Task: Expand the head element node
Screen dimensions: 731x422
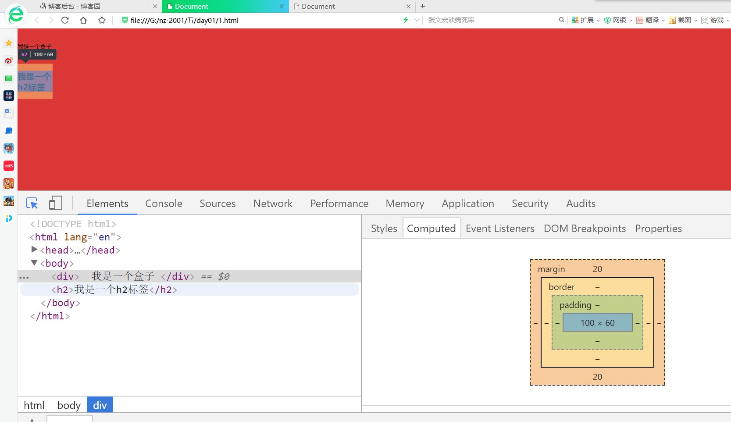Action: [34, 250]
